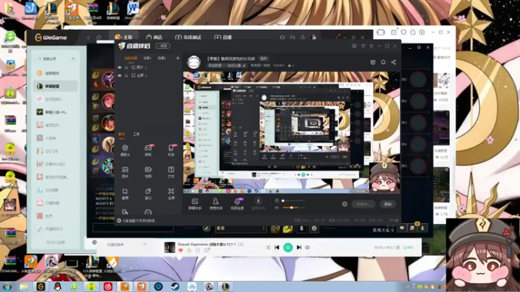Toggle visibility of the 全屏 1 source
520x292 pixels.
click(x=120, y=75)
